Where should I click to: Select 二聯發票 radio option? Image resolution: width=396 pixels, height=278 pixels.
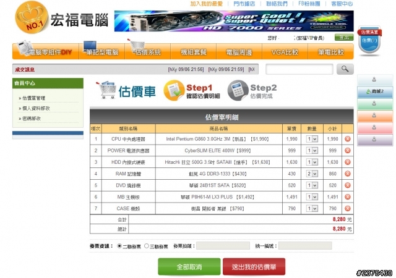tap(119, 246)
